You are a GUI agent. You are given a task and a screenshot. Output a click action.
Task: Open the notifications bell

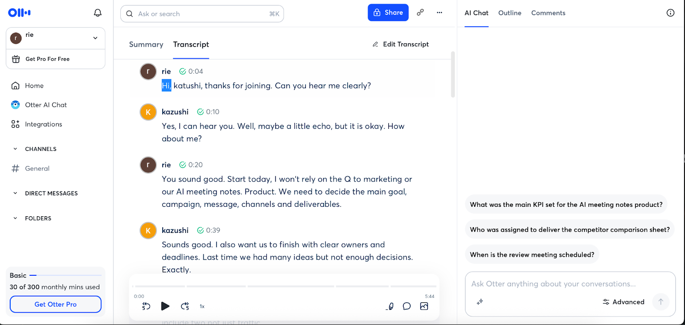pos(98,13)
